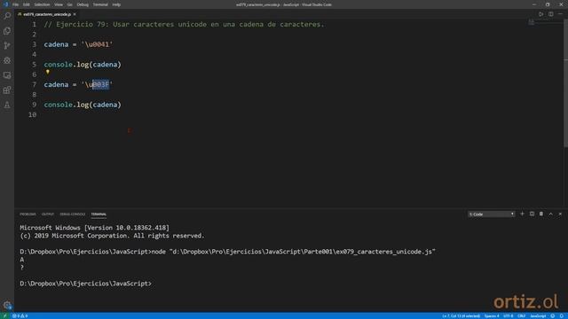Click 'console.log(cadena)' on line 9
The image size is (568, 319).
pos(83,105)
